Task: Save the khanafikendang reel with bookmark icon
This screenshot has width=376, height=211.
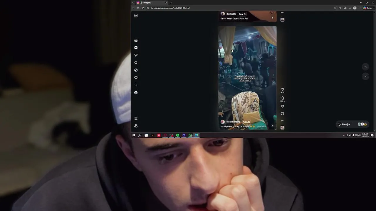Action: tap(282, 113)
